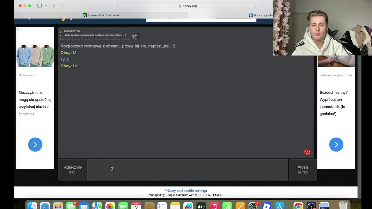
Task: Open the AdChoices icon above the left ad
Action: (x=18, y=29)
